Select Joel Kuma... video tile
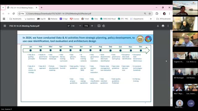The height and width of the screenshot is (111, 198). point(192,74)
